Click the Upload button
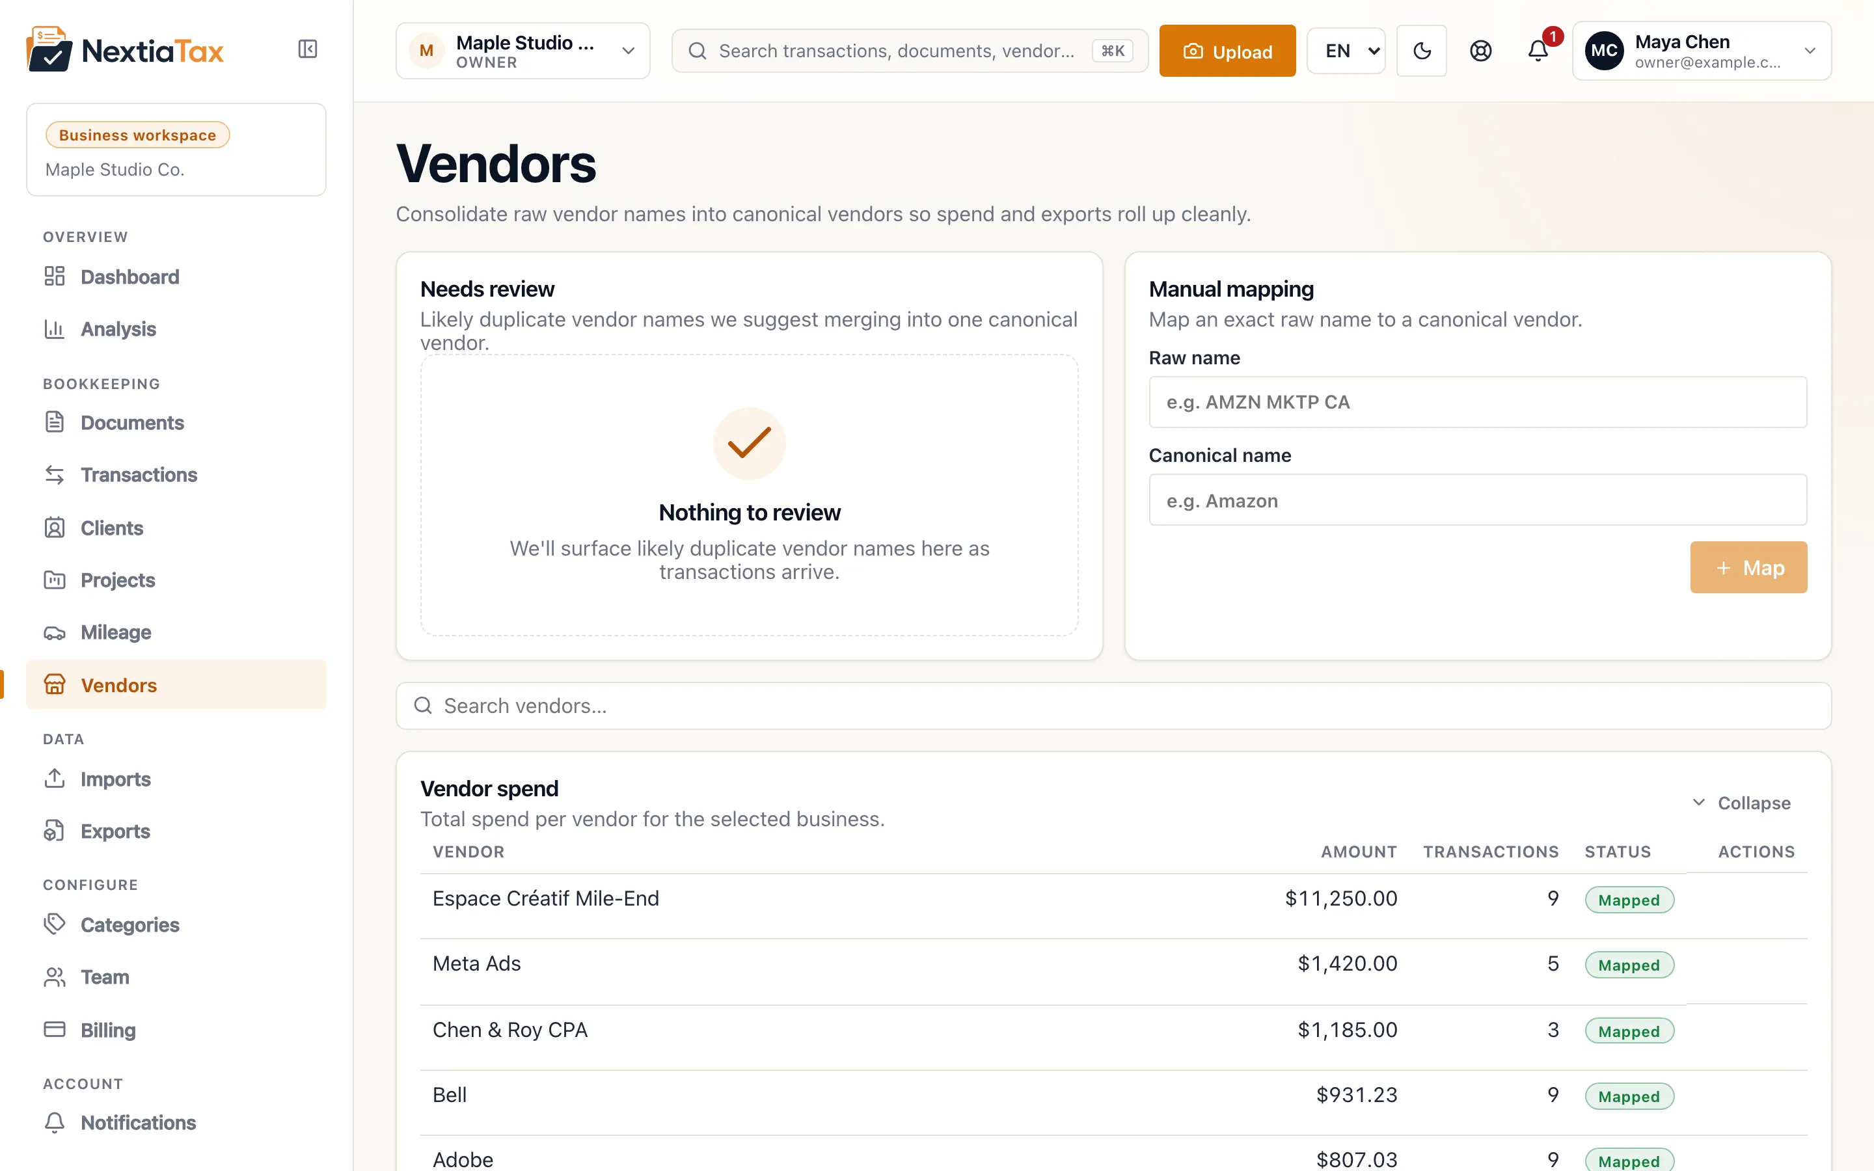The width and height of the screenshot is (1874, 1171). coord(1227,51)
